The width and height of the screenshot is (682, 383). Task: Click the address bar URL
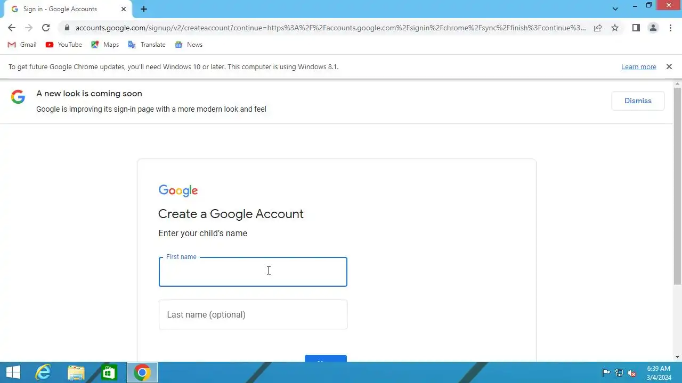click(x=330, y=28)
